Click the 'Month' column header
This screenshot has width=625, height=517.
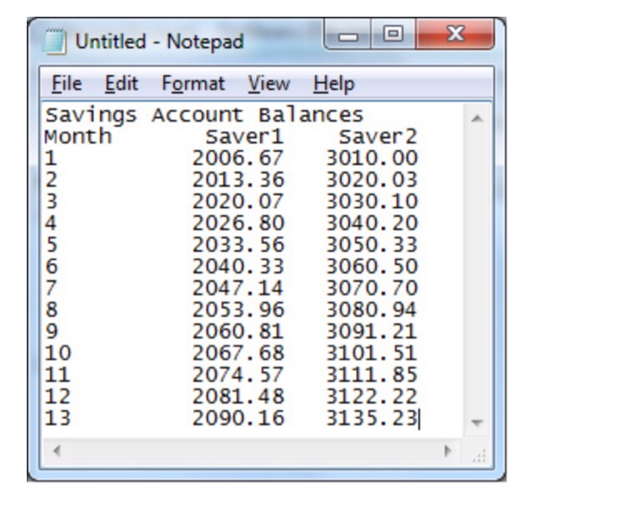coord(78,137)
